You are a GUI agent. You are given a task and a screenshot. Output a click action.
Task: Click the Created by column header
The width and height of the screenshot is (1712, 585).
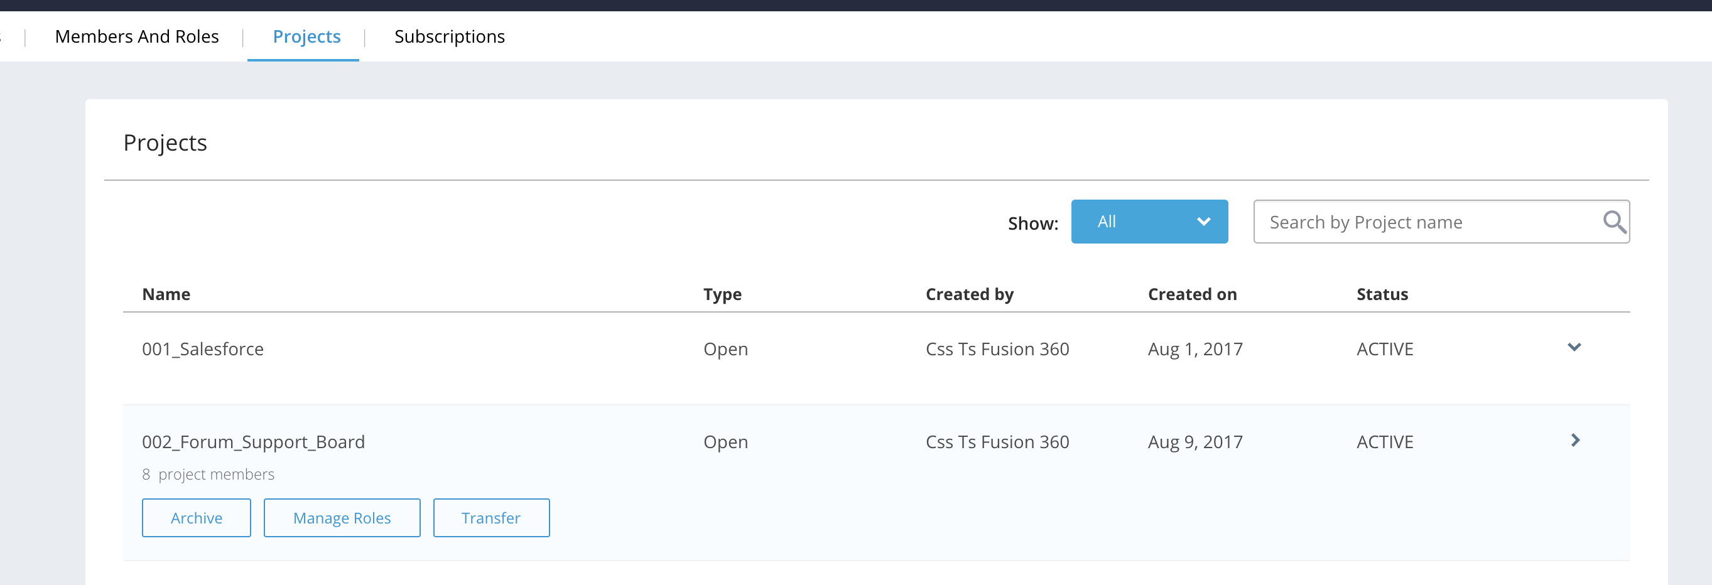click(x=969, y=294)
